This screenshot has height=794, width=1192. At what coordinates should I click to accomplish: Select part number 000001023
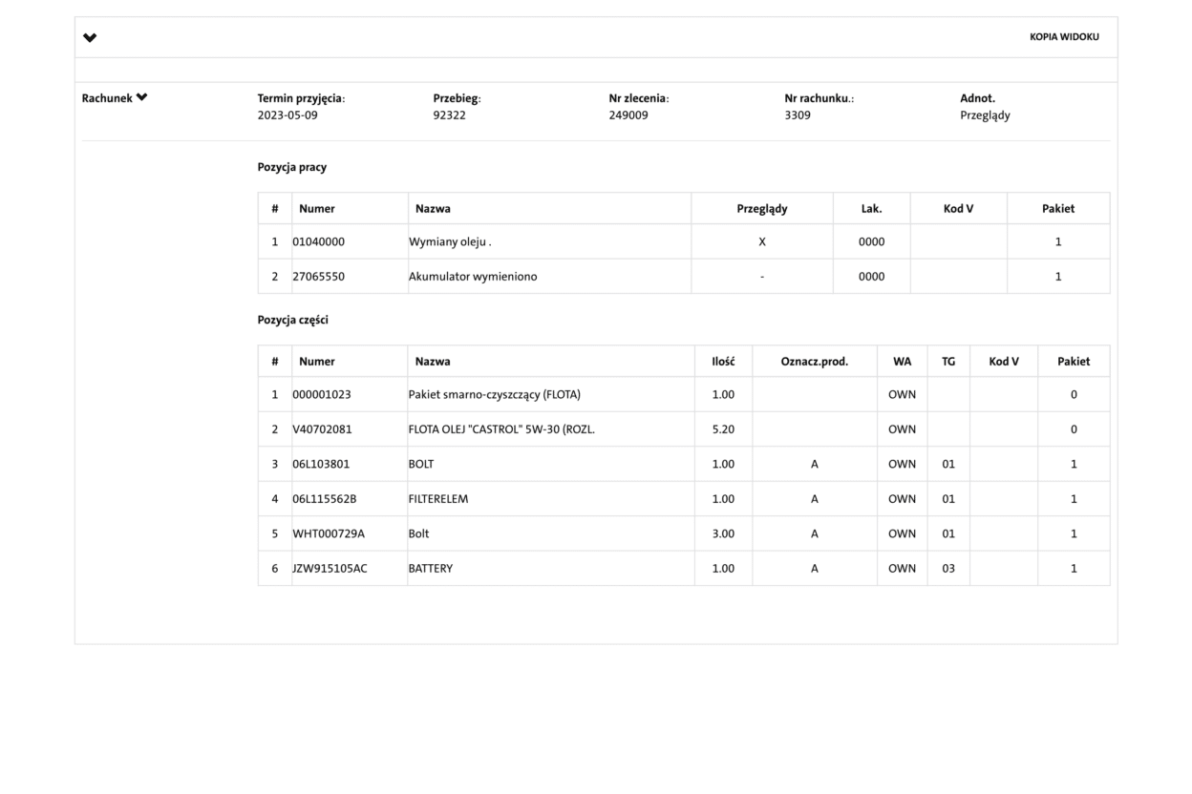(x=322, y=395)
